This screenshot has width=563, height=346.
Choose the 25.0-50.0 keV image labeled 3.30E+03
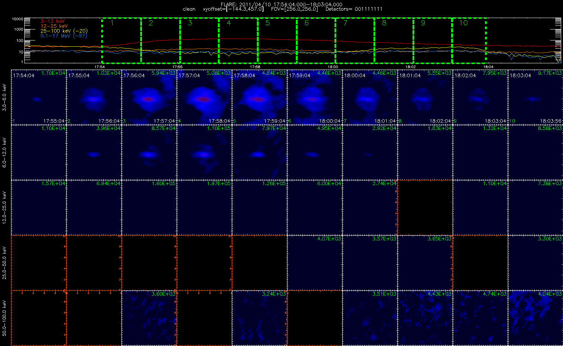click(535, 263)
